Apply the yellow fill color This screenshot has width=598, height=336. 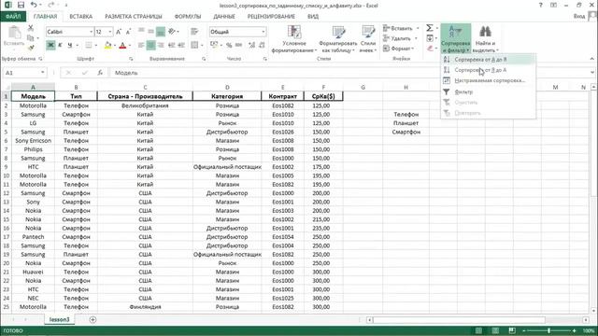pyautogui.click(x=108, y=46)
